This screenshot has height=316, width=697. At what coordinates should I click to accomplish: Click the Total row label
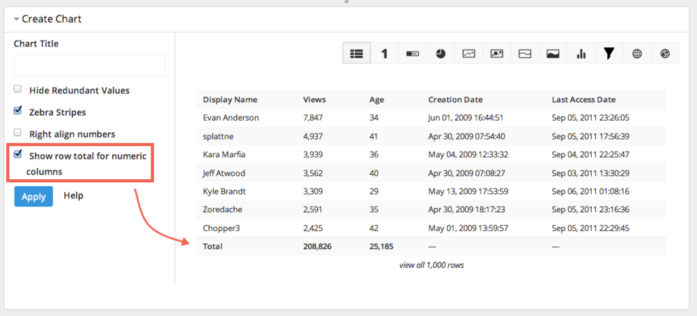point(213,246)
